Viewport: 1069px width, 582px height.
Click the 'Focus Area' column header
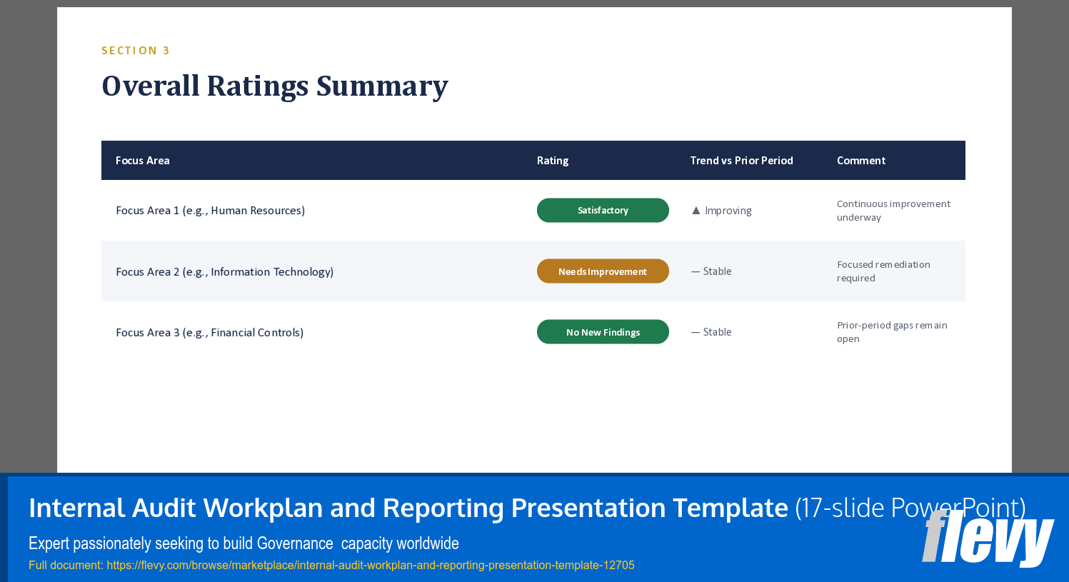[x=143, y=161]
